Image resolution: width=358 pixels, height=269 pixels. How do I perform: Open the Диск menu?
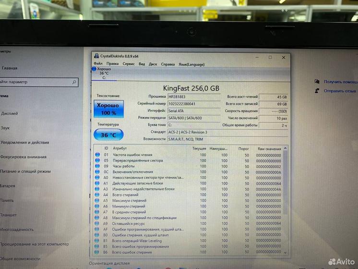[x=153, y=64]
